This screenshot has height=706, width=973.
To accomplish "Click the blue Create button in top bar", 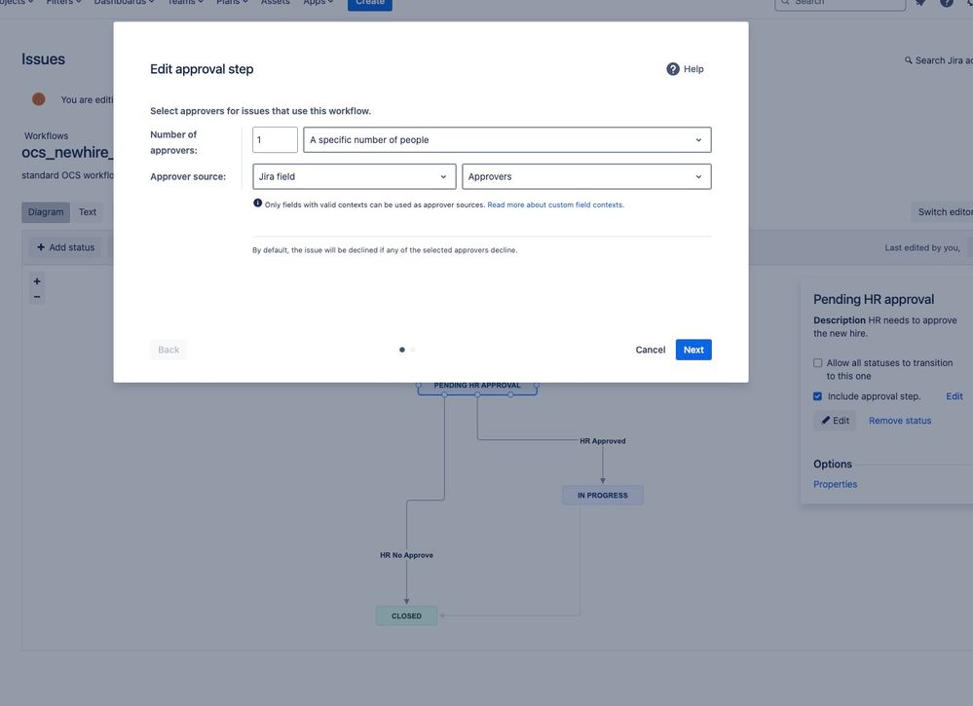I will tap(370, 4).
